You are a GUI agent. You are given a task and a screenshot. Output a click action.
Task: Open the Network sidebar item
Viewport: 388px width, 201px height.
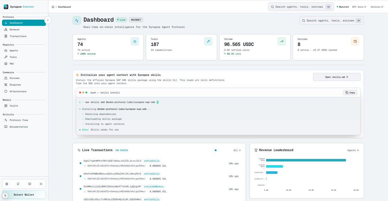pyautogui.click(x=24, y=29)
